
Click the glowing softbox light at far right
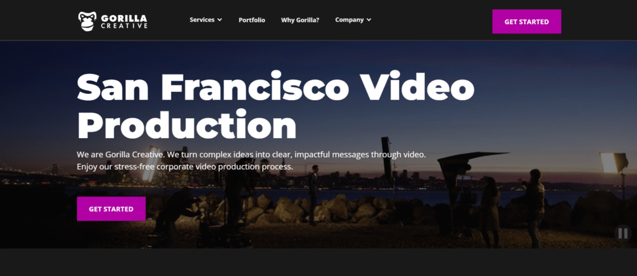(x=613, y=162)
